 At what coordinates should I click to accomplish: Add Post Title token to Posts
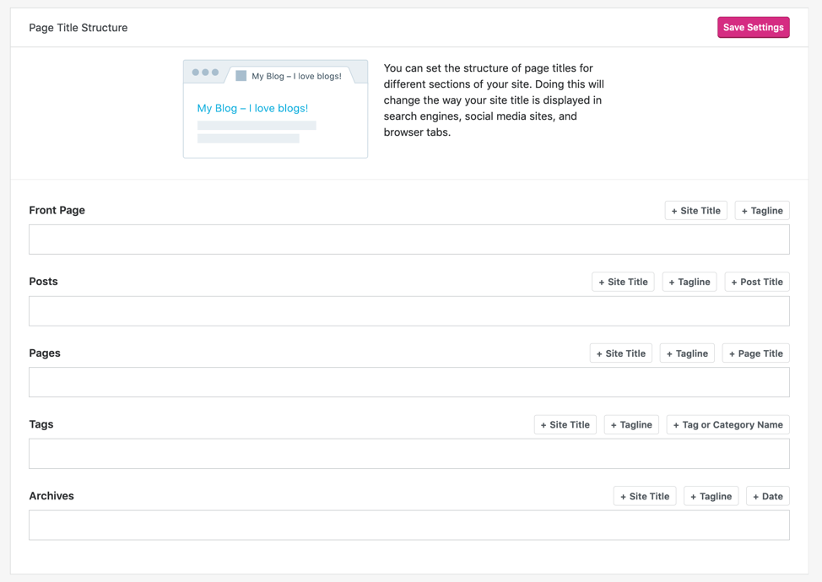[757, 282]
